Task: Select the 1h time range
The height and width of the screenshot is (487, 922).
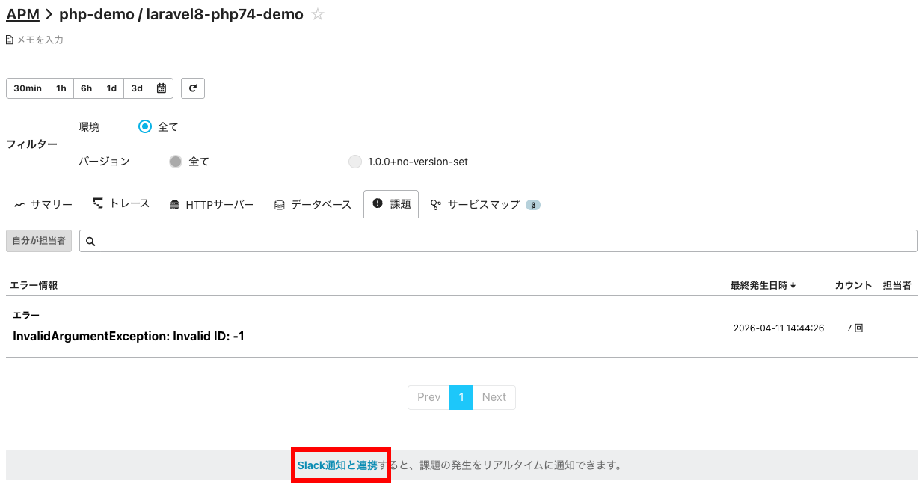Action: (x=61, y=88)
